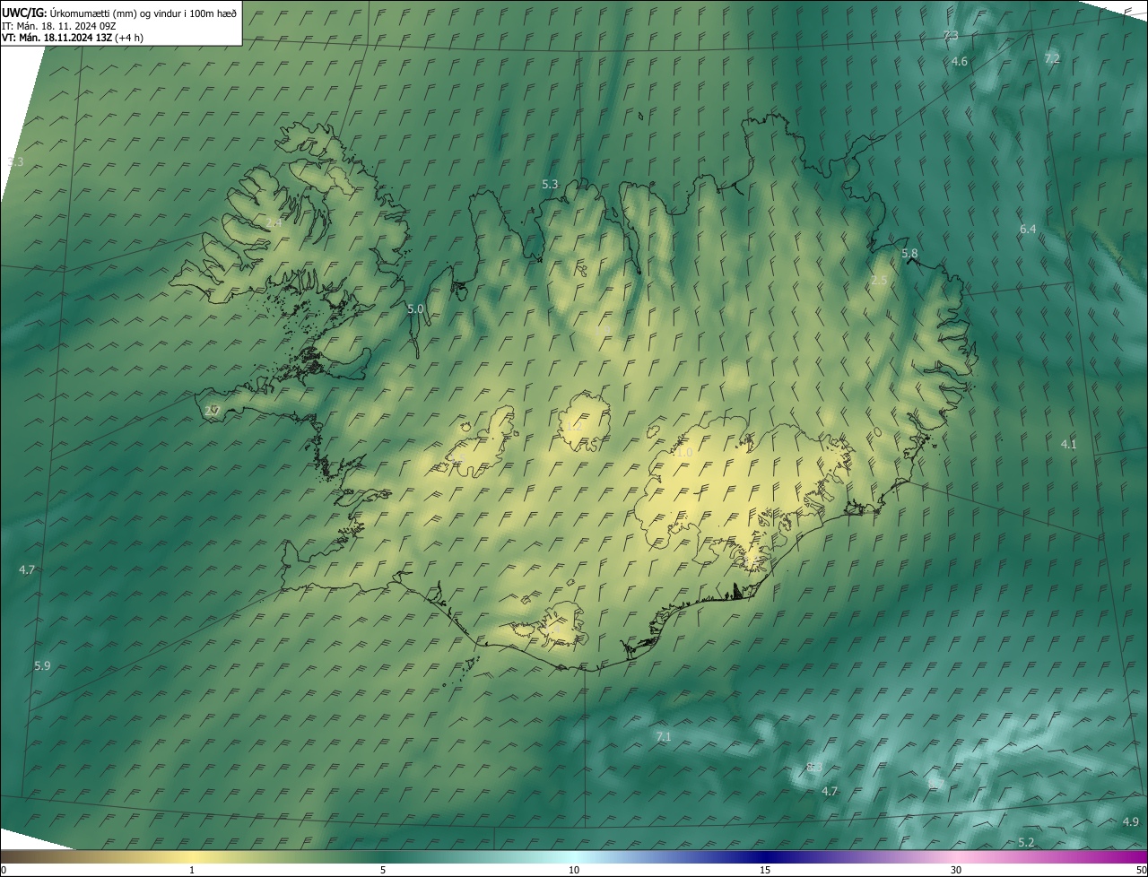Click the 10 tick on the color scale
This screenshot has width=1148, height=877.
[x=574, y=870]
